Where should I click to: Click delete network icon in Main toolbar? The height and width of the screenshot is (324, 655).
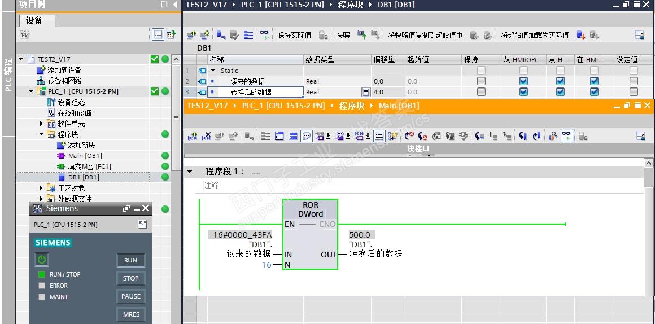tap(206, 135)
